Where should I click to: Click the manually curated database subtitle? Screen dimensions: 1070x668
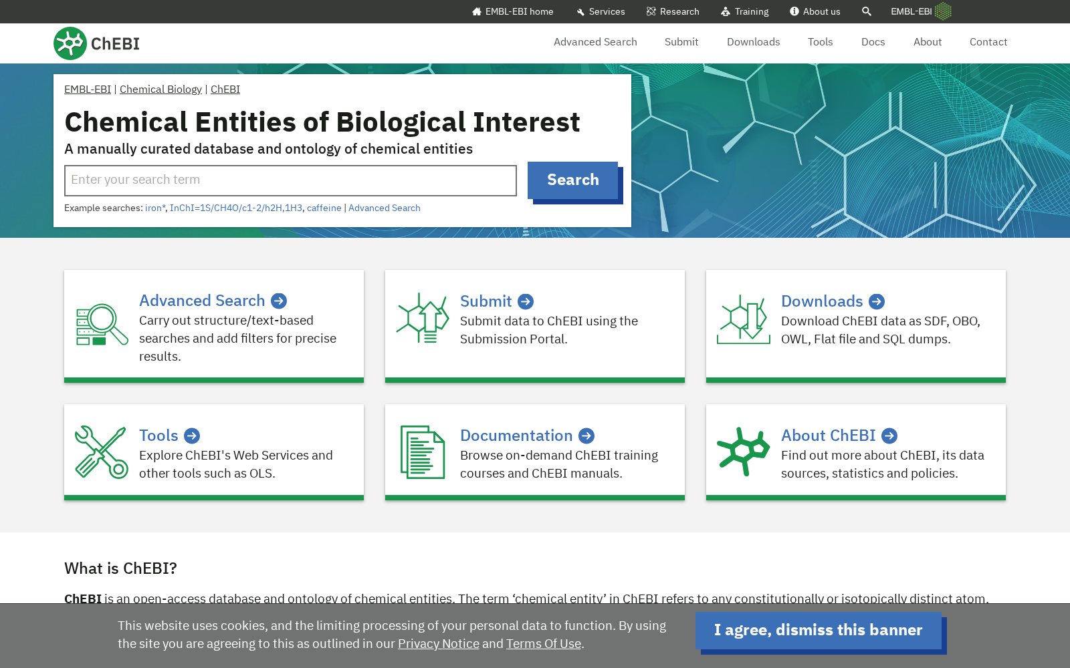coord(268,149)
